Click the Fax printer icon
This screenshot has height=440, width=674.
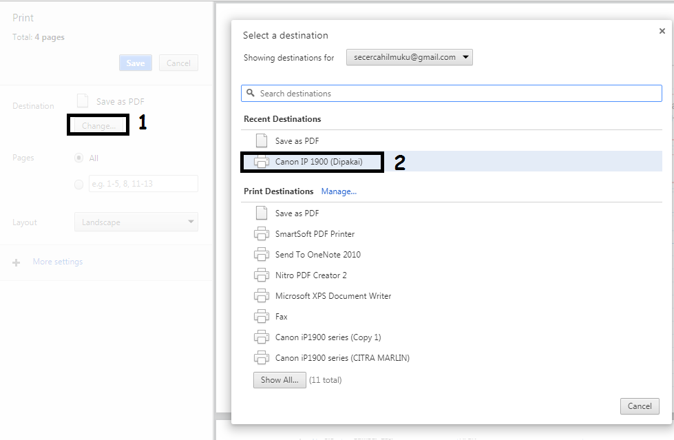click(262, 317)
